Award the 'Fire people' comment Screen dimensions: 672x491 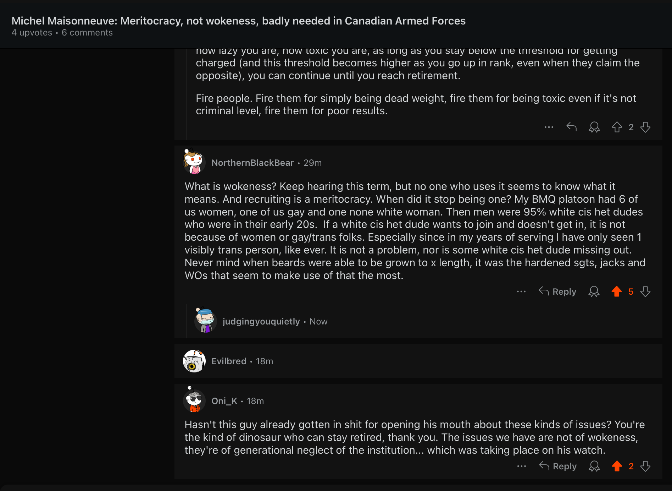click(x=594, y=127)
